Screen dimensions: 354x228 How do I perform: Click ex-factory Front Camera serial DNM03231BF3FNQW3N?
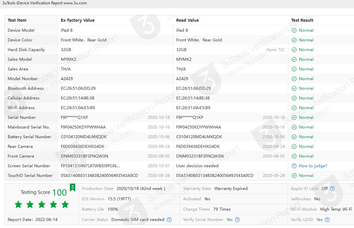point(85,156)
